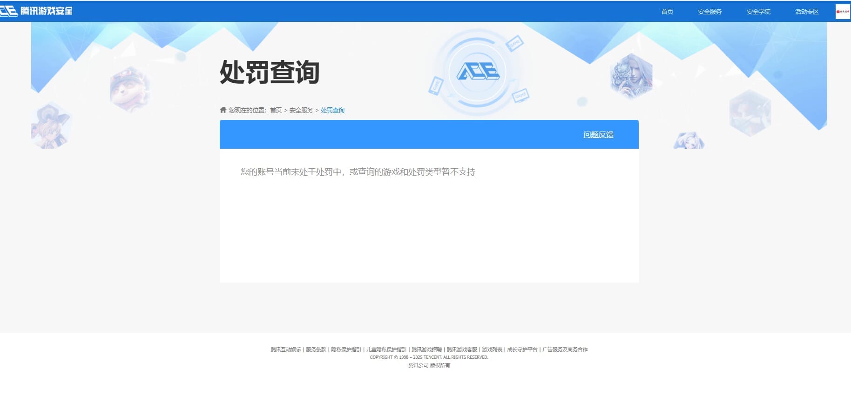Open the 儿童隐私保护指引 footer link
Viewport: 851px width, 395px height.
[386, 349]
